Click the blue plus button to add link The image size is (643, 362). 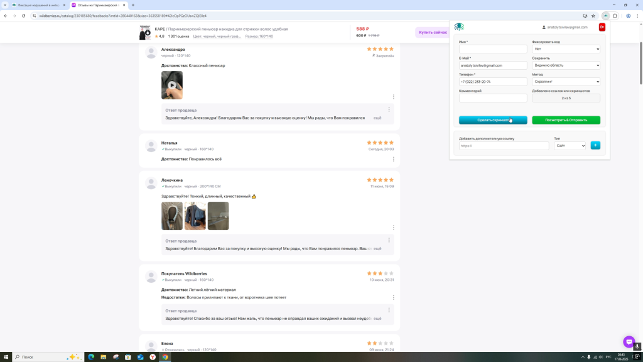point(595,146)
